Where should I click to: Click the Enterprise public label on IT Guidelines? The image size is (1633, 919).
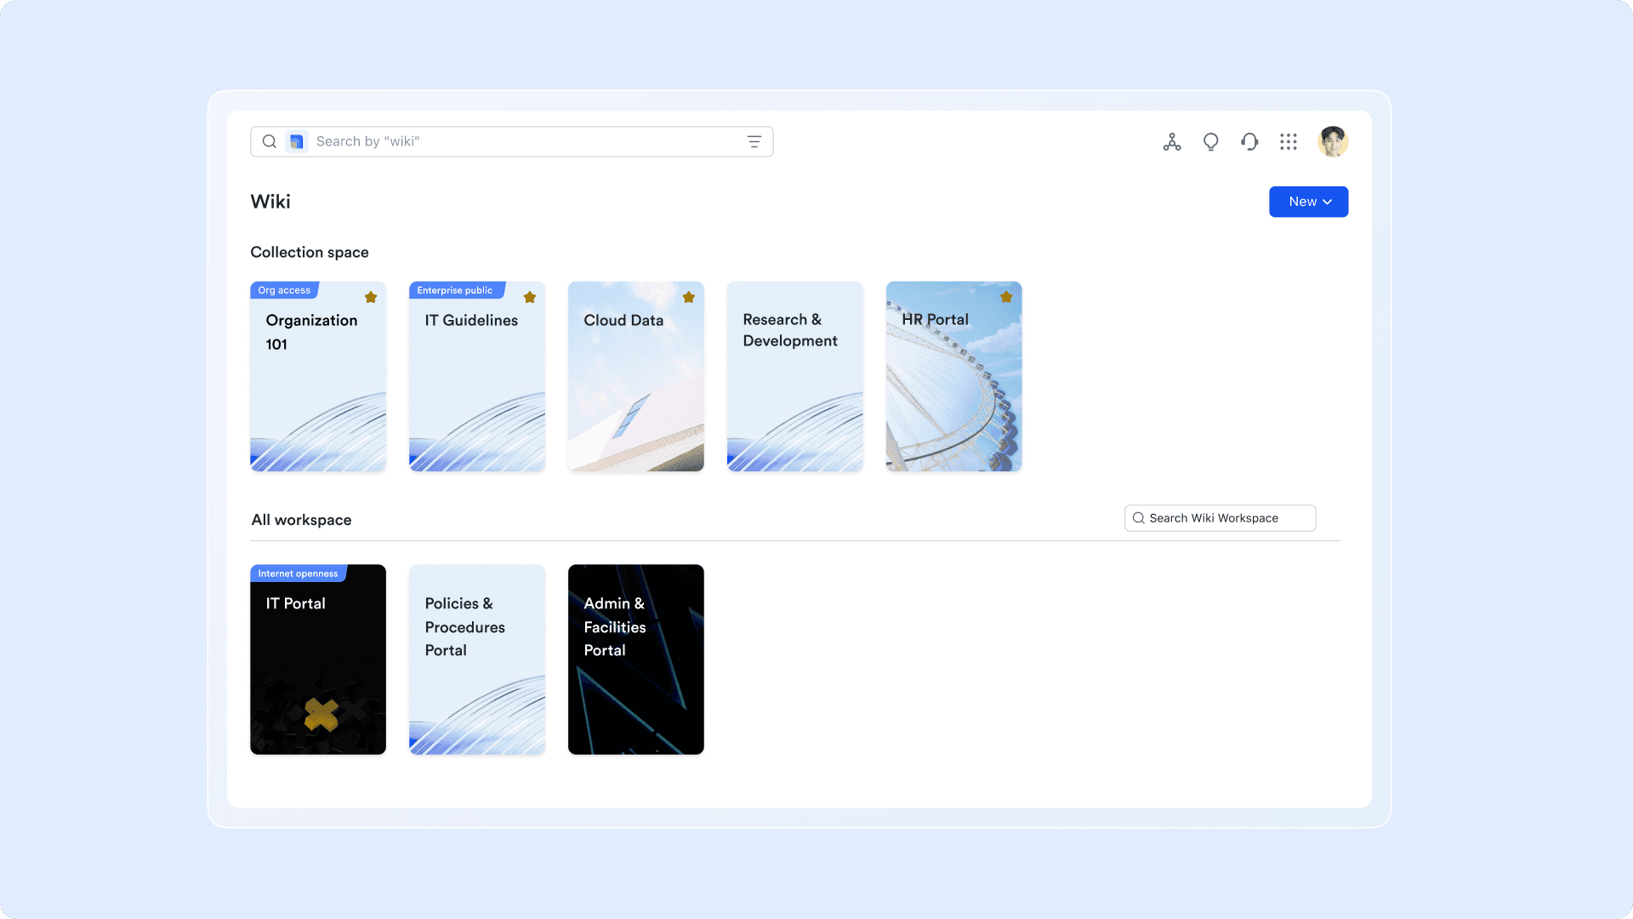pyautogui.click(x=456, y=290)
